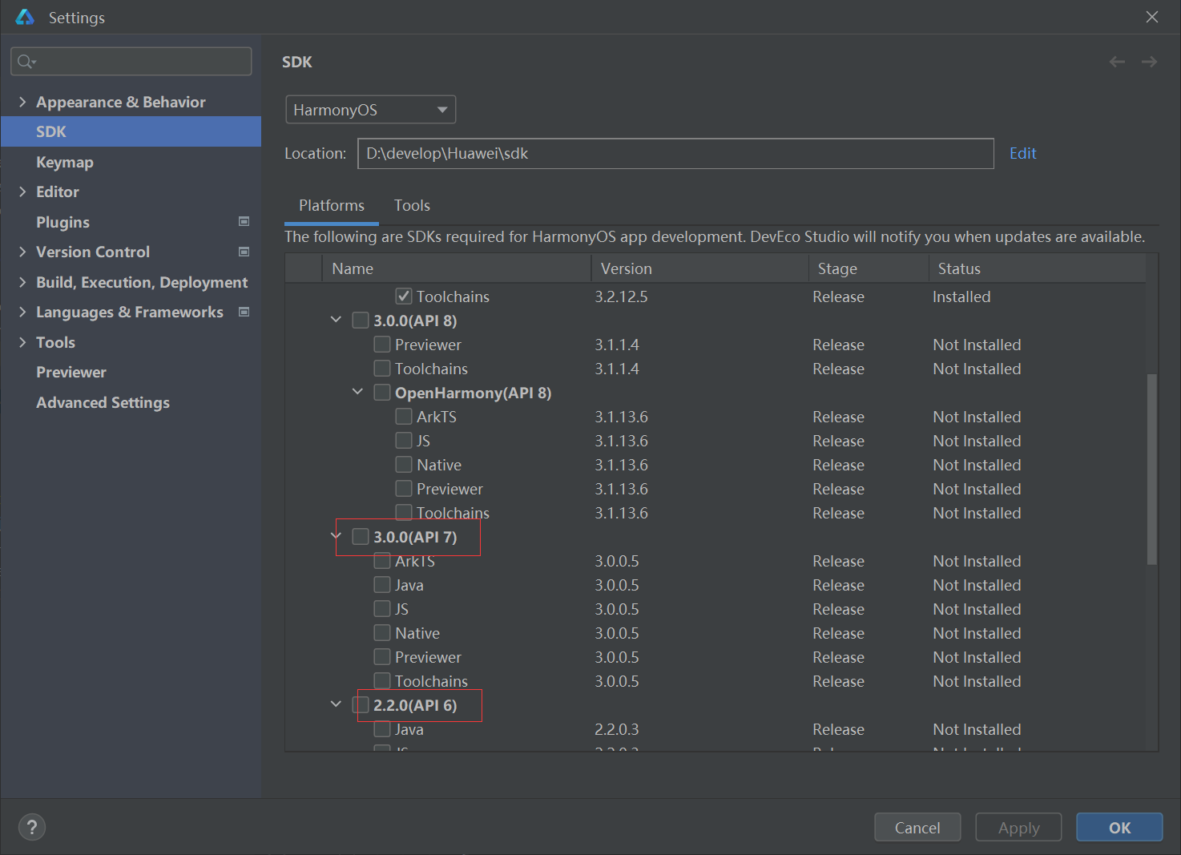Check the 3.0.0(API 8) group checkbox
The width and height of the screenshot is (1181, 855).
(x=361, y=321)
